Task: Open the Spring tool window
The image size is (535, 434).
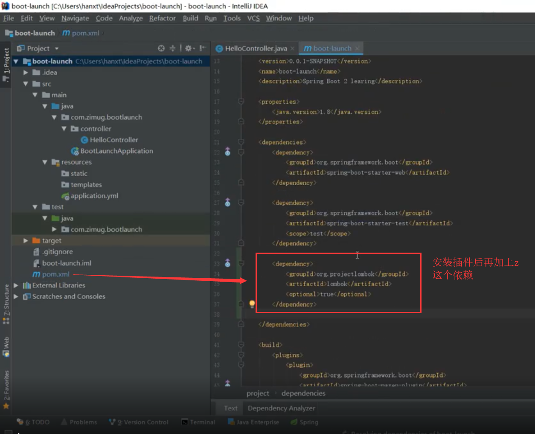Action: click(x=305, y=422)
